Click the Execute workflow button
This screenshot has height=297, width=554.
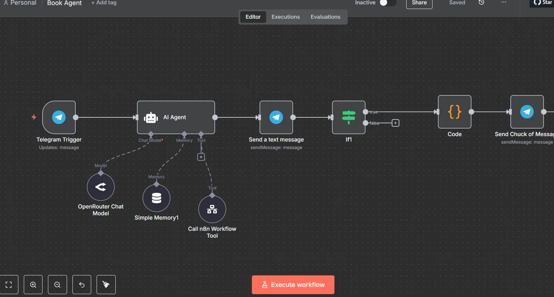point(293,285)
